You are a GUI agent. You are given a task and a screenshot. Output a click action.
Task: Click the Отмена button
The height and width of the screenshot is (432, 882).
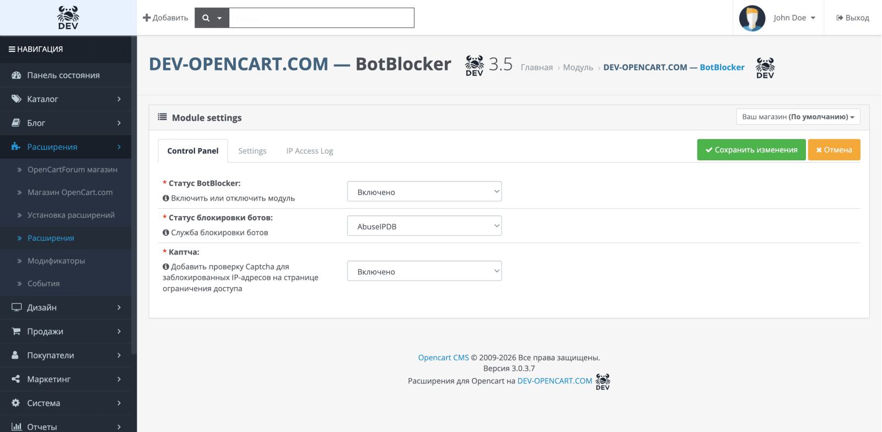pos(834,149)
